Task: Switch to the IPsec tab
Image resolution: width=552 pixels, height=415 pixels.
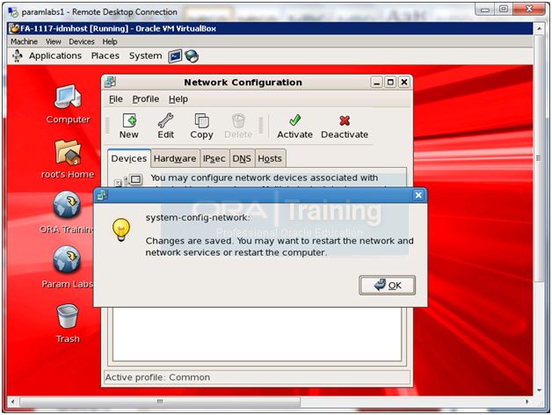Action: coord(214,158)
